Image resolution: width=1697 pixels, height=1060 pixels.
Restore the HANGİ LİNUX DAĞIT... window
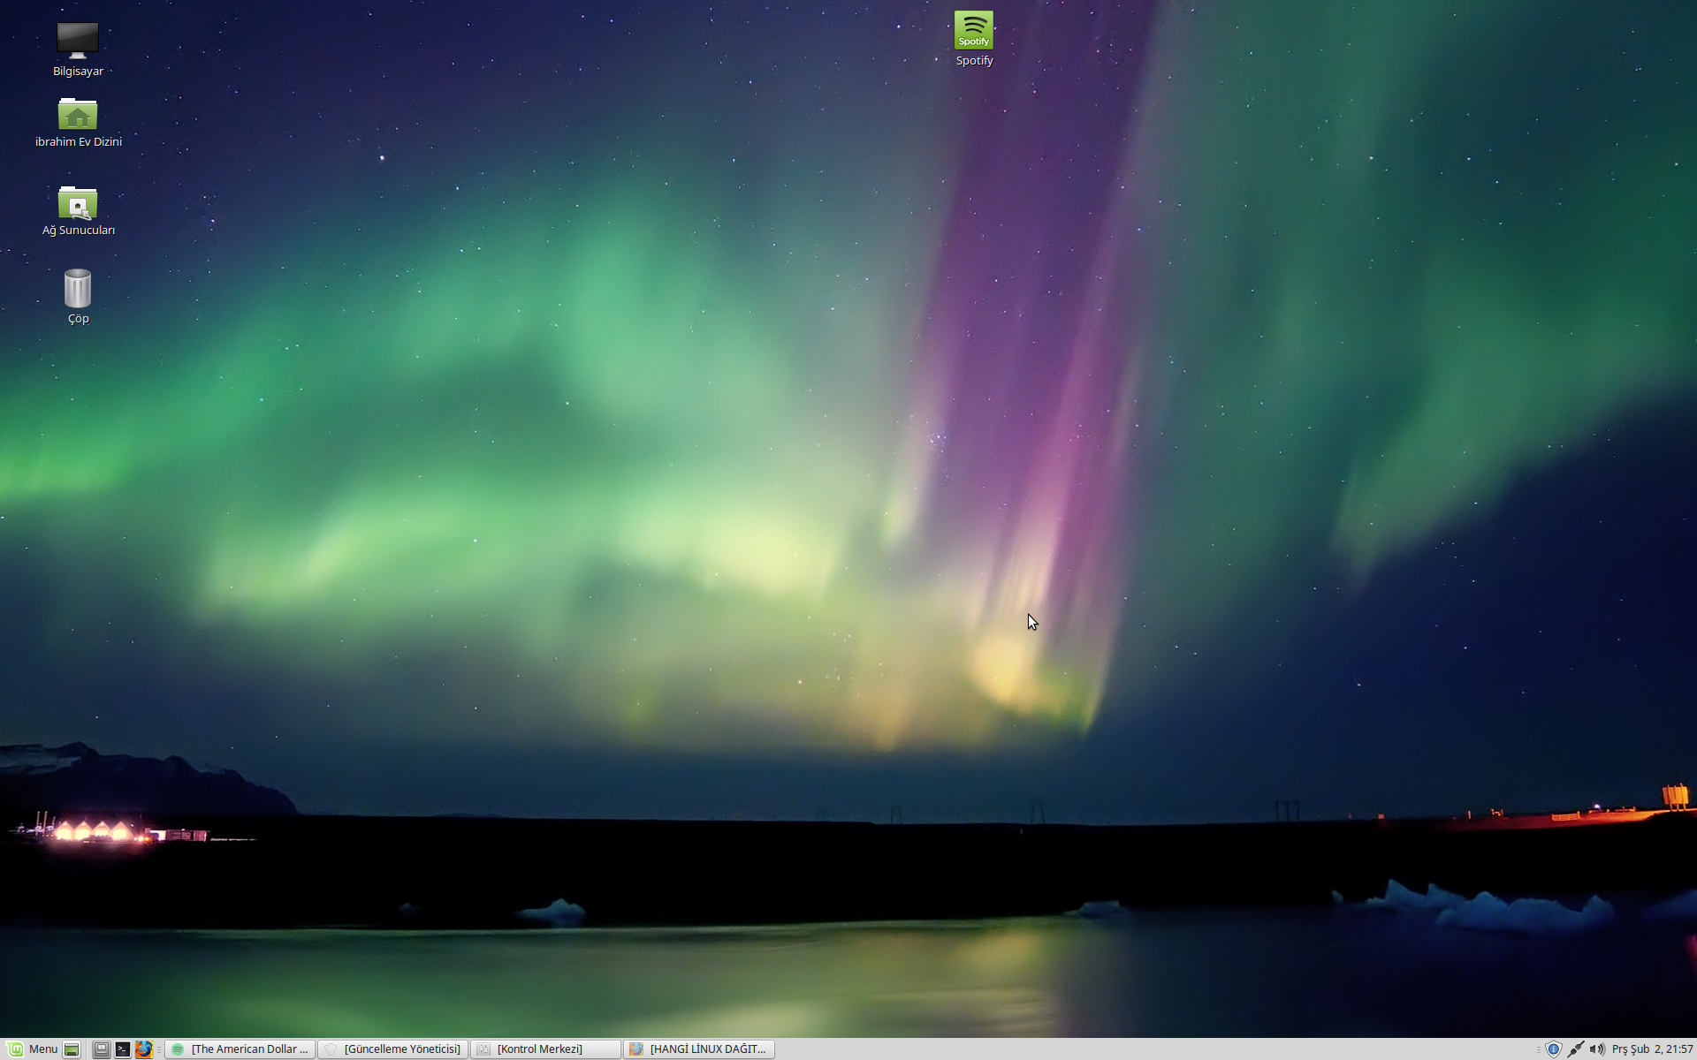tap(698, 1049)
